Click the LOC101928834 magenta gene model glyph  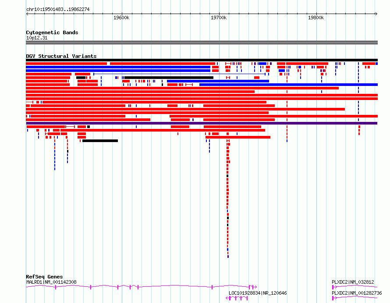pos(237,298)
